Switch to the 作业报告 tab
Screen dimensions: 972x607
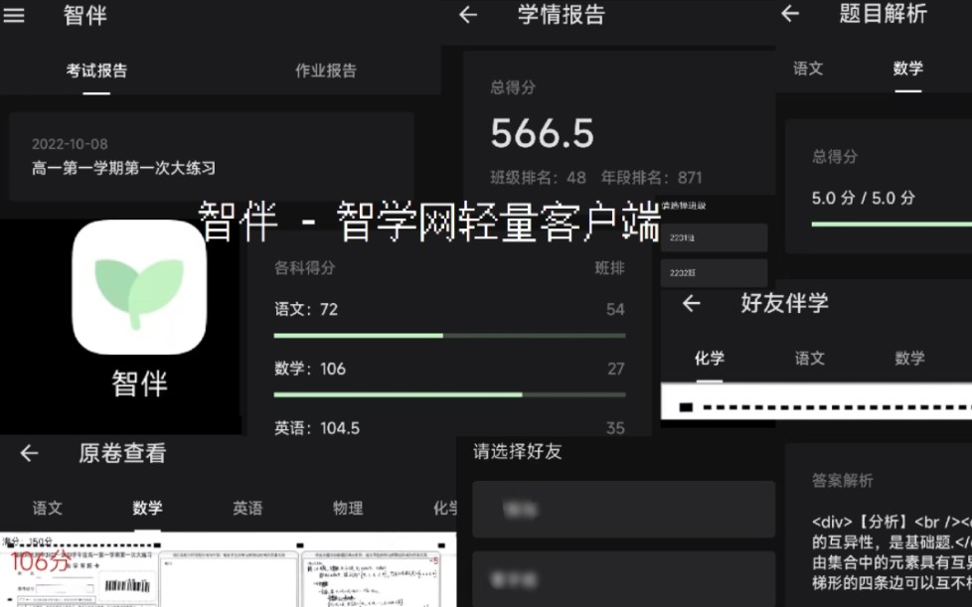point(326,71)
